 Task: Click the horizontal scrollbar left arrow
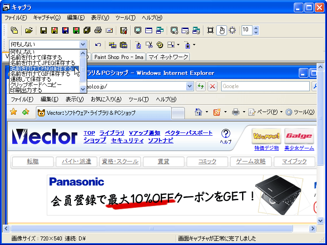[x=6, y=229]
